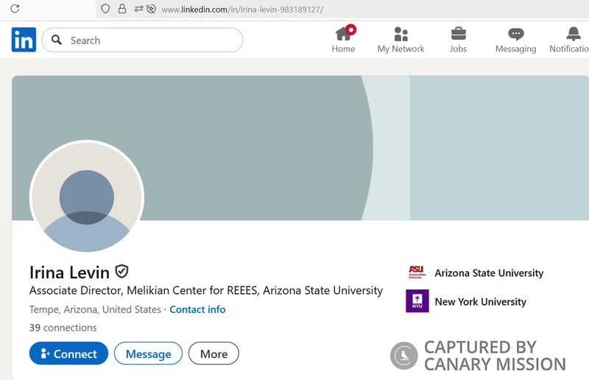Open the shield tracking protection icon
This screenshot has width=589, height=380.
click(105, 9)
